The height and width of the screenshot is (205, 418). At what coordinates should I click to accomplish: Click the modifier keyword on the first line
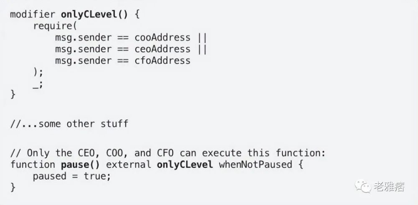[33, 14]
